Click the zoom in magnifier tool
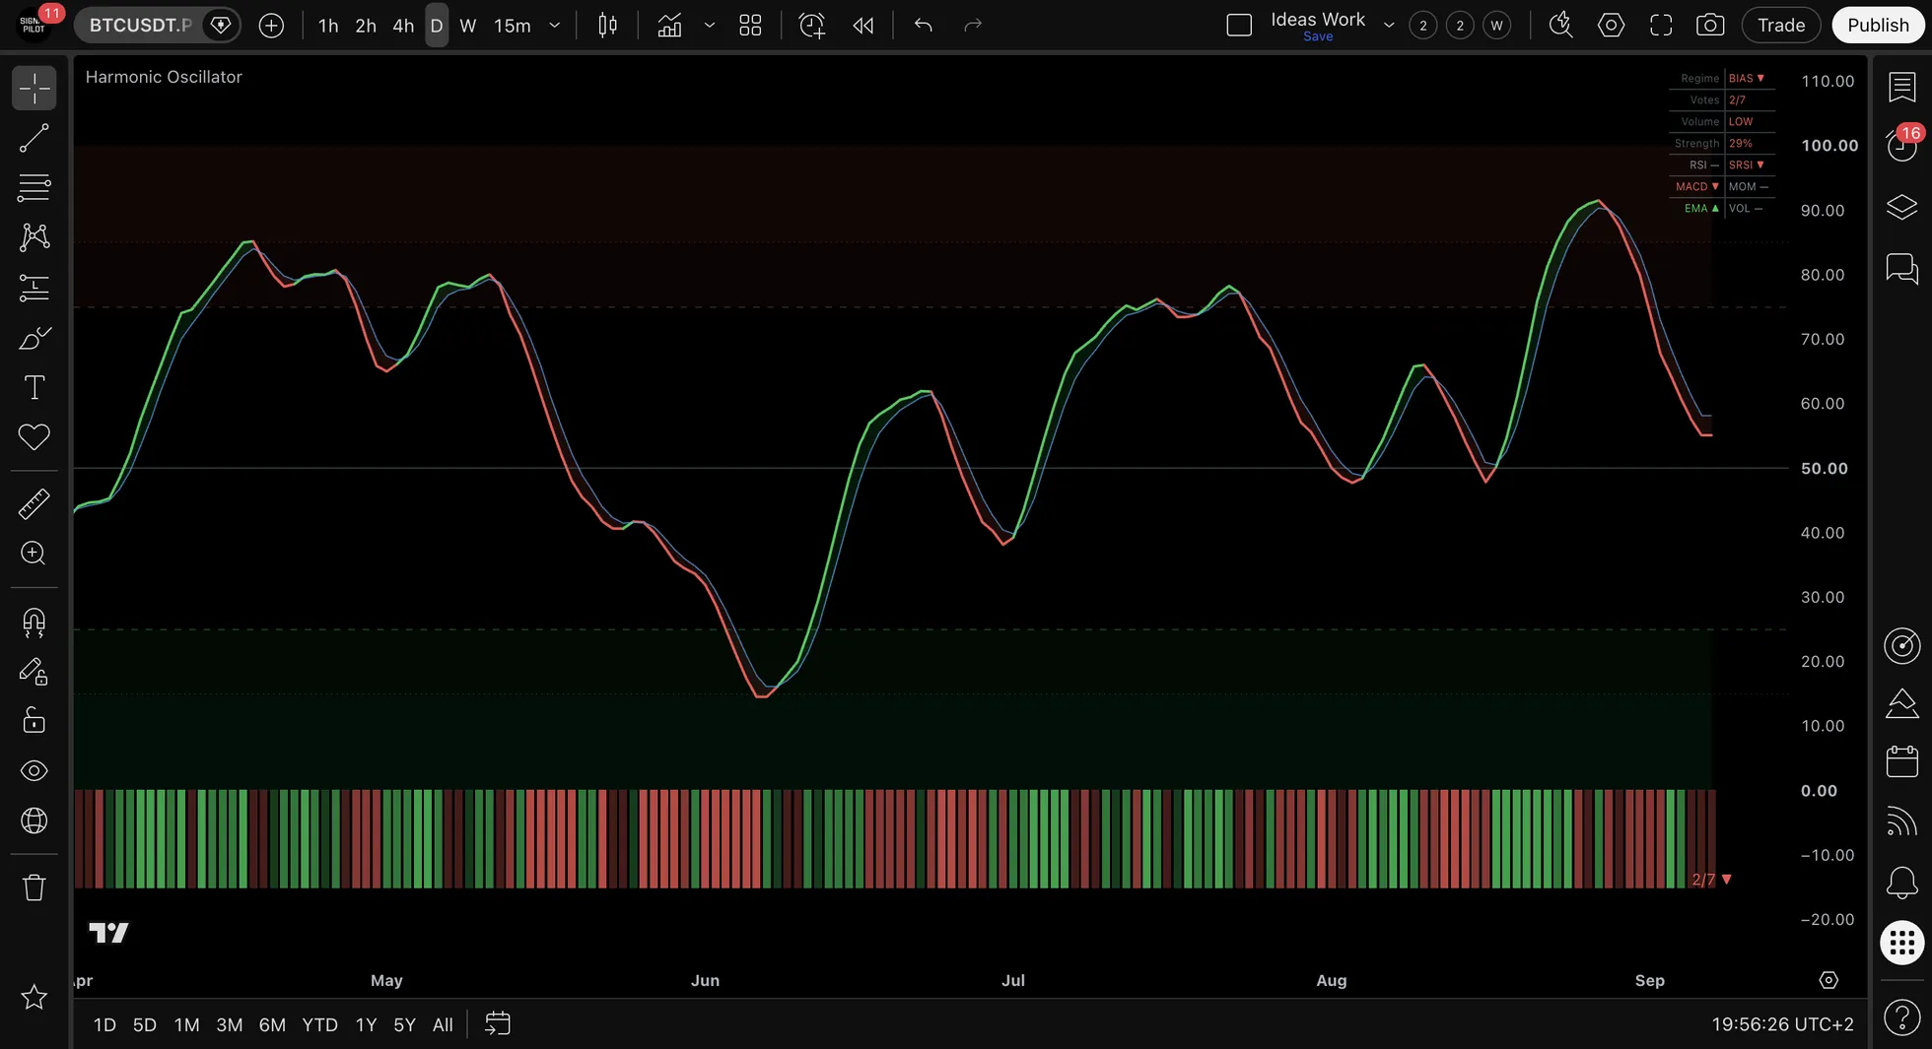Viewport: 1932px width, 1049px height. 34,554
